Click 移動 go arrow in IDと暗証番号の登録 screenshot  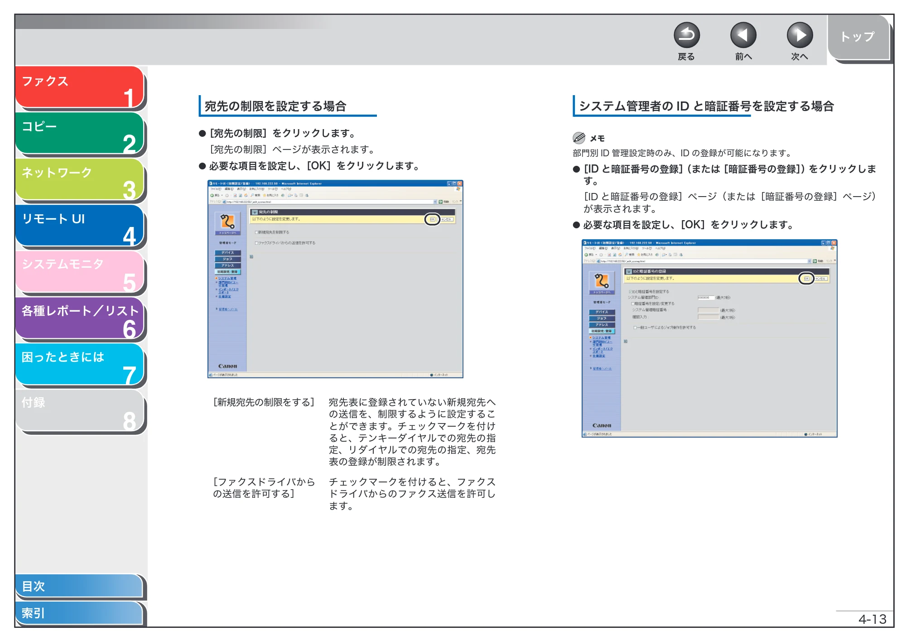pos(815,261)
